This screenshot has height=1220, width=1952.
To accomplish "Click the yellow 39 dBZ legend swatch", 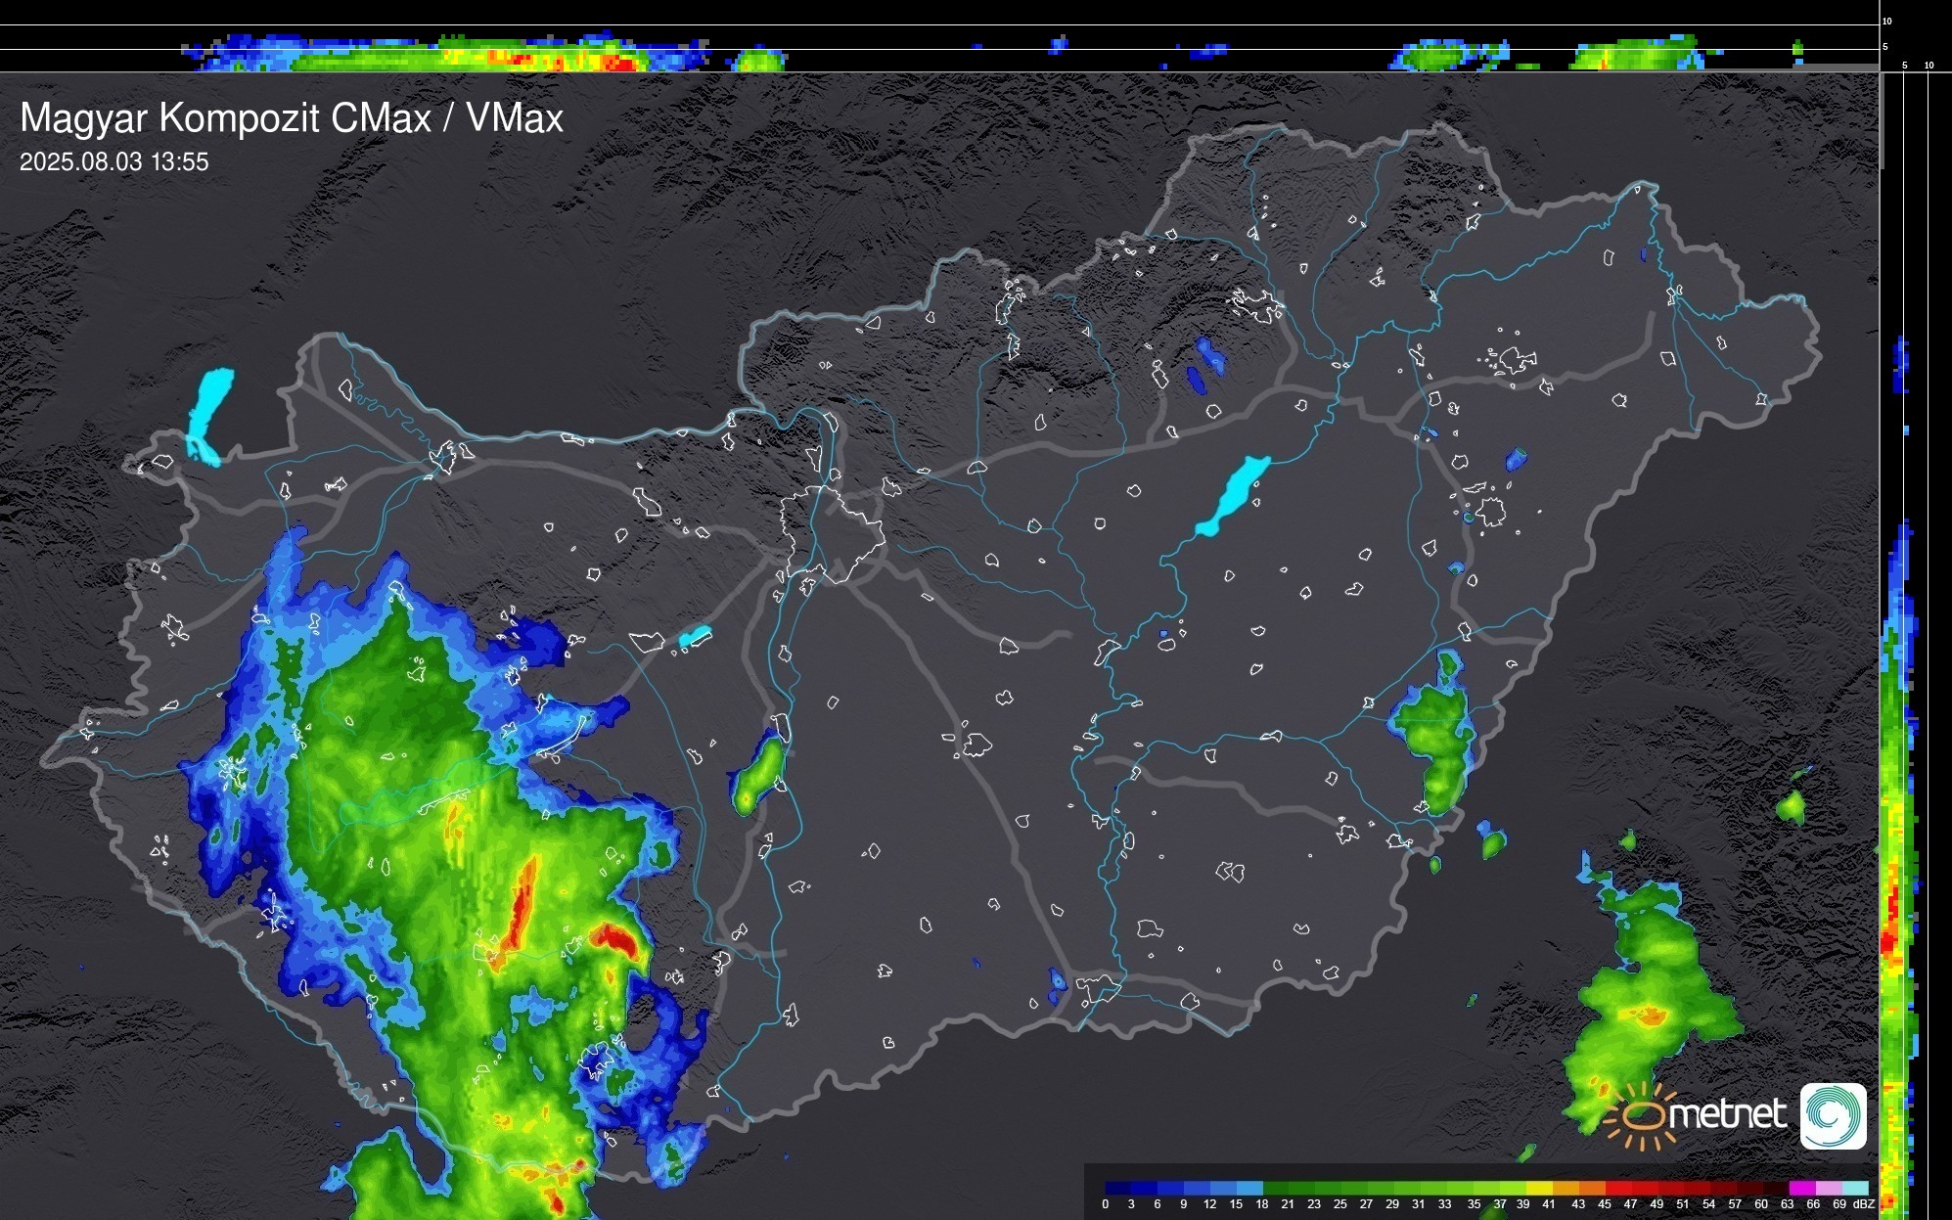I will (1537, 1188).
